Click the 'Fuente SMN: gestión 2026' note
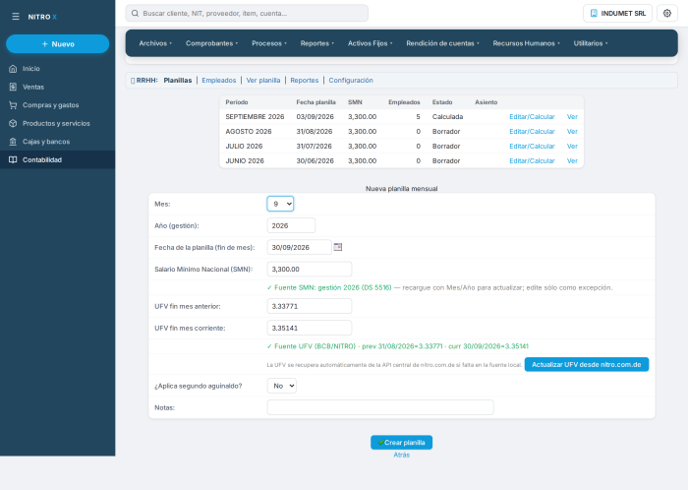 click(x=329, y=287)
